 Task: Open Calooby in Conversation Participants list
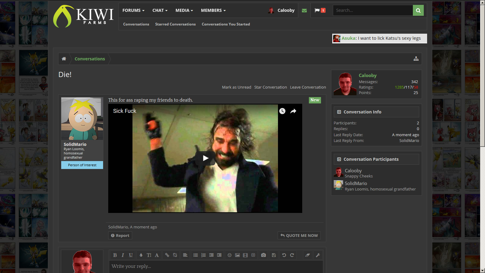pos(353,171)
